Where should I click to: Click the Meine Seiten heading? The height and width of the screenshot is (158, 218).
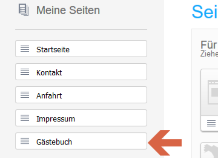pyautogui.click(x=68, y=10)
